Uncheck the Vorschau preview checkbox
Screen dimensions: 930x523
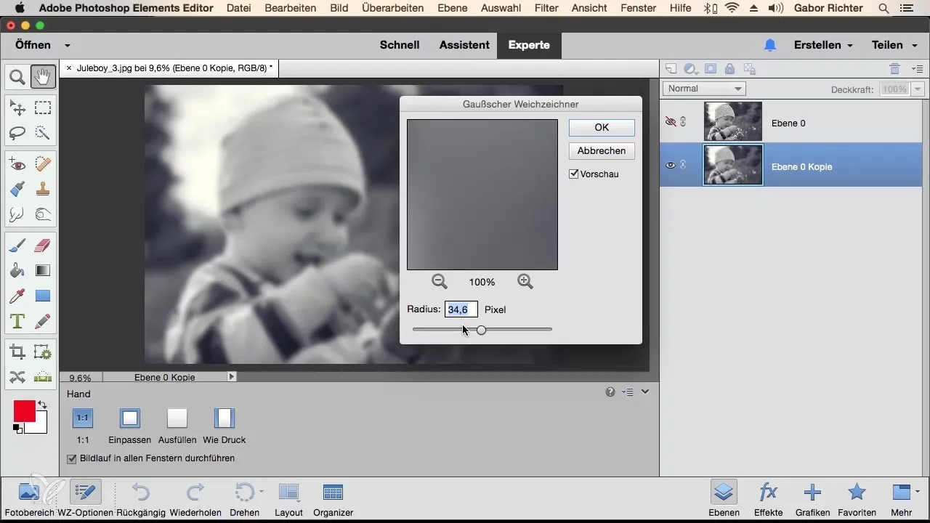(x=574, y=174)
